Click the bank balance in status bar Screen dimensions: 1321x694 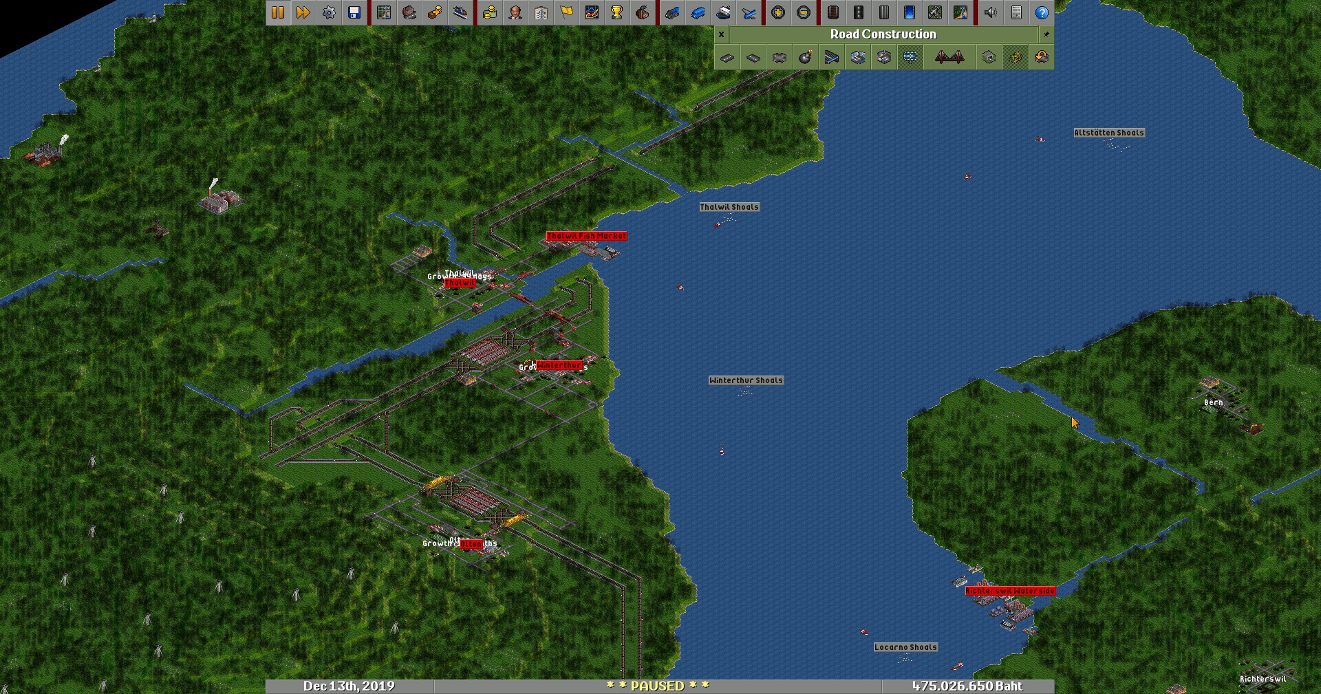tap(967, 686)
